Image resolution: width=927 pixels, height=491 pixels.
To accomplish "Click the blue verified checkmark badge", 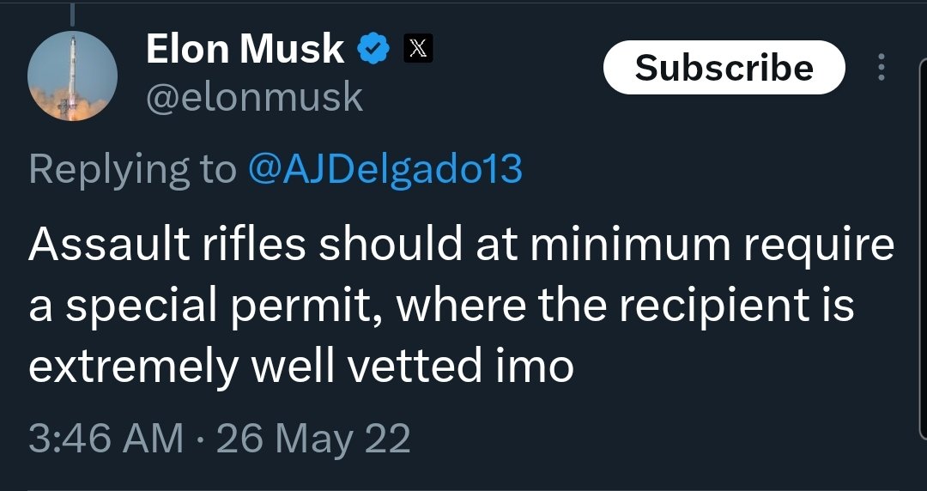I will coord(373,49).
